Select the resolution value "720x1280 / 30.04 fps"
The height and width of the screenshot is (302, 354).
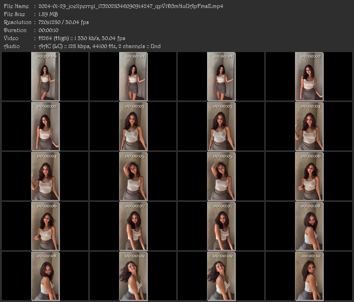[64, 22]
